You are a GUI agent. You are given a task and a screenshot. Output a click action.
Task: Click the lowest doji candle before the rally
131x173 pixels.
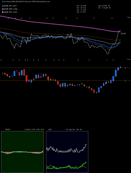(96, 93)
